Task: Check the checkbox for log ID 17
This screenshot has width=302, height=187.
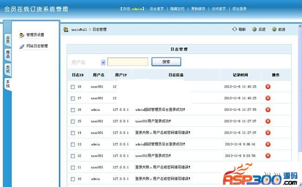Action: click(x=72, y=98)
